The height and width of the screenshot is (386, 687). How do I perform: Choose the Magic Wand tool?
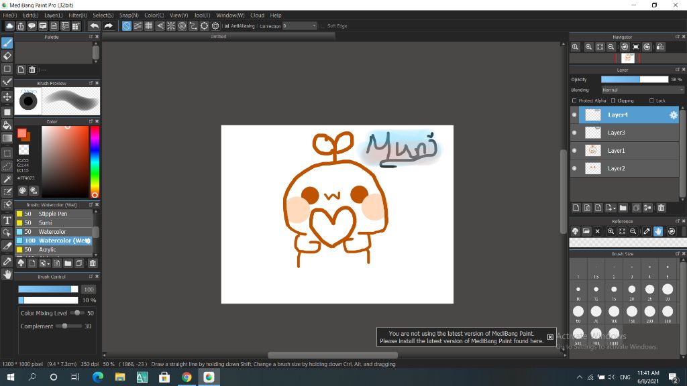(7, 179)
